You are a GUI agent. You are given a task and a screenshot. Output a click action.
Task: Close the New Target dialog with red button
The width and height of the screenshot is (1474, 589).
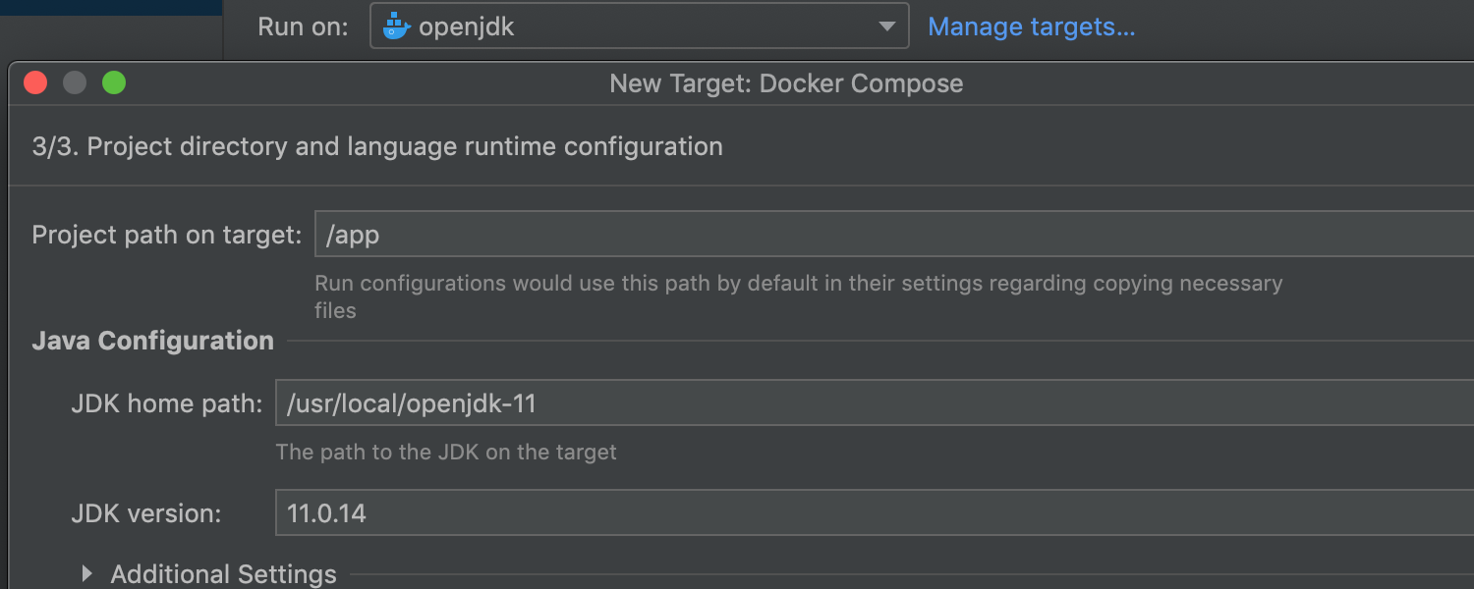(x=36, y=83)
